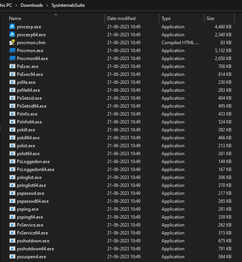Image resolution: width=242 pixels, height=262 pixels.
Task: Select the PsInfo.exe icon
Action: 12,114
